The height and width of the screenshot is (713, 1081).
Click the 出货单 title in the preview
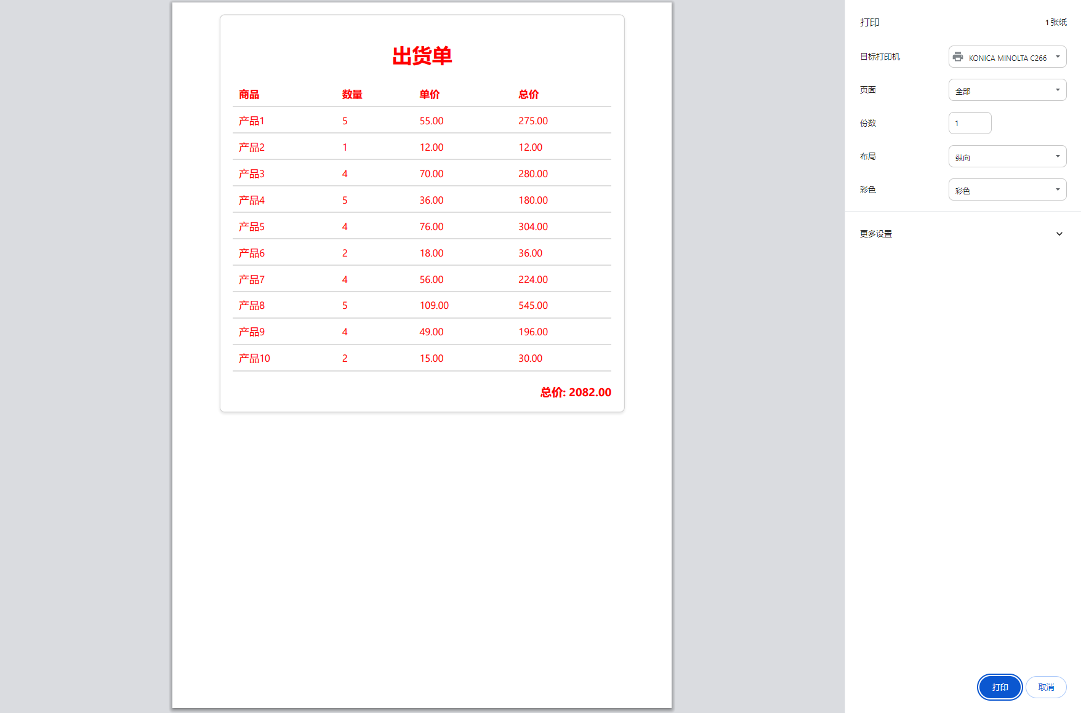(422, 56)
